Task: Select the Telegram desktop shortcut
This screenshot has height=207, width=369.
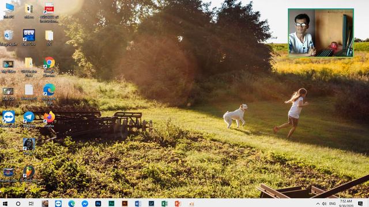Action: click(x=29, y=117)
